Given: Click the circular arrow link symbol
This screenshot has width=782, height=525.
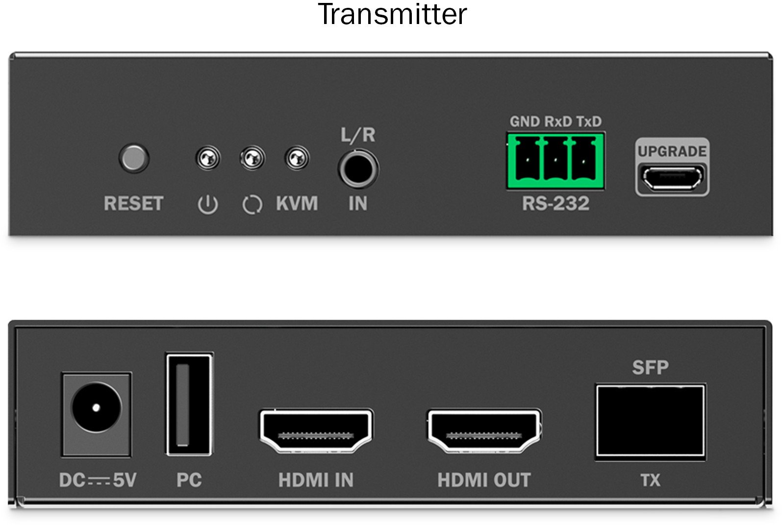Looking at the screenshot, I should [252, 205].
